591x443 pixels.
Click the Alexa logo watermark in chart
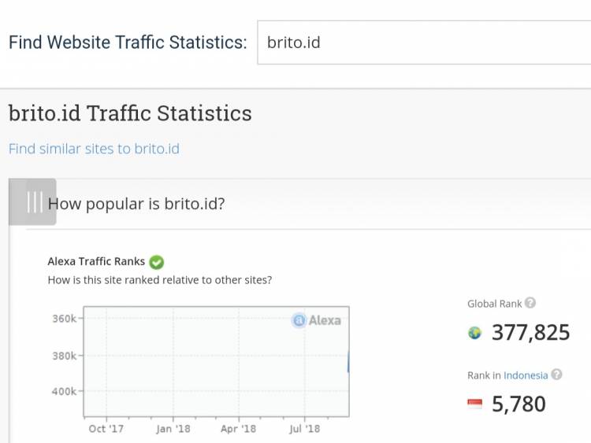[317, 320]
